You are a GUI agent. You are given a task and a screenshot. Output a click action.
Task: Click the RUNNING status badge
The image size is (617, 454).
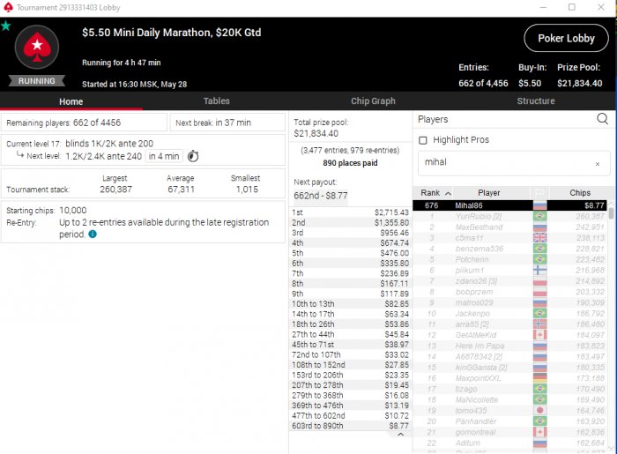click(37, 80)
